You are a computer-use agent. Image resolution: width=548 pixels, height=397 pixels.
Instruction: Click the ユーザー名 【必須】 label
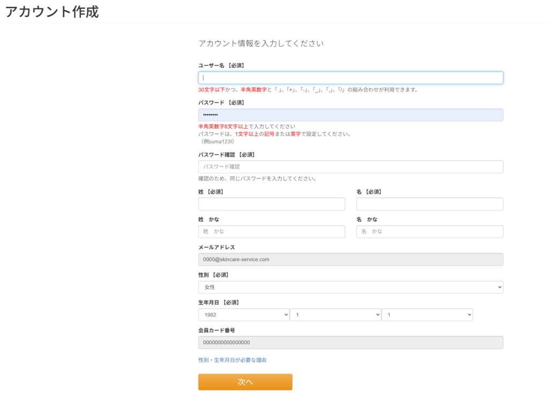click(222, 65)
